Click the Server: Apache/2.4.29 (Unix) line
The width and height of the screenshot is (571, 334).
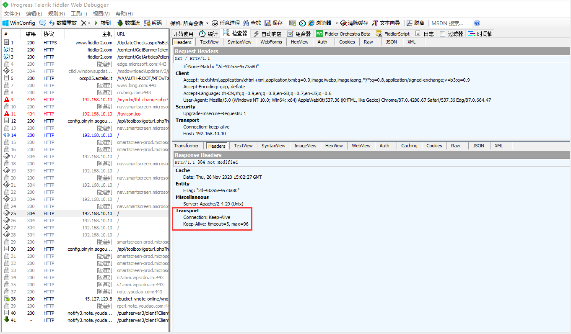[213, 204]
